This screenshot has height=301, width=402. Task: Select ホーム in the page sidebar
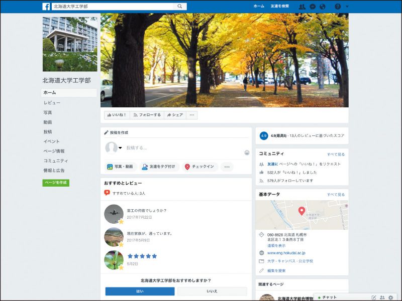pyautogui.click(x=69, y=93)
